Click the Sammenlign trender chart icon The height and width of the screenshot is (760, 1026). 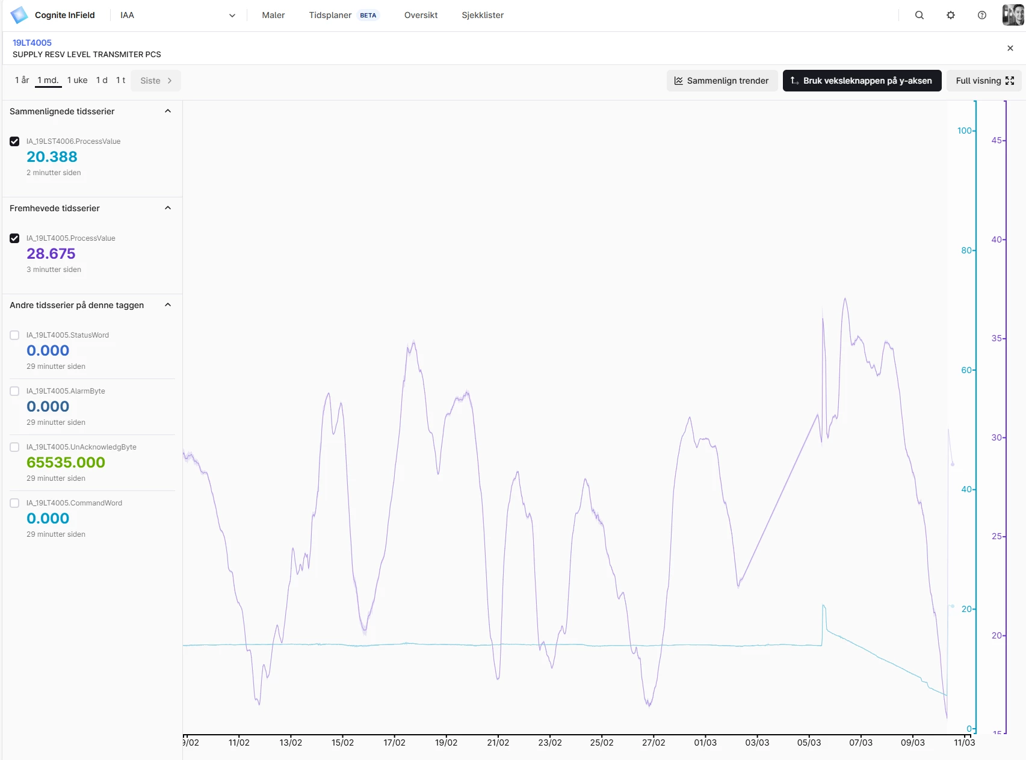(679, 81)
